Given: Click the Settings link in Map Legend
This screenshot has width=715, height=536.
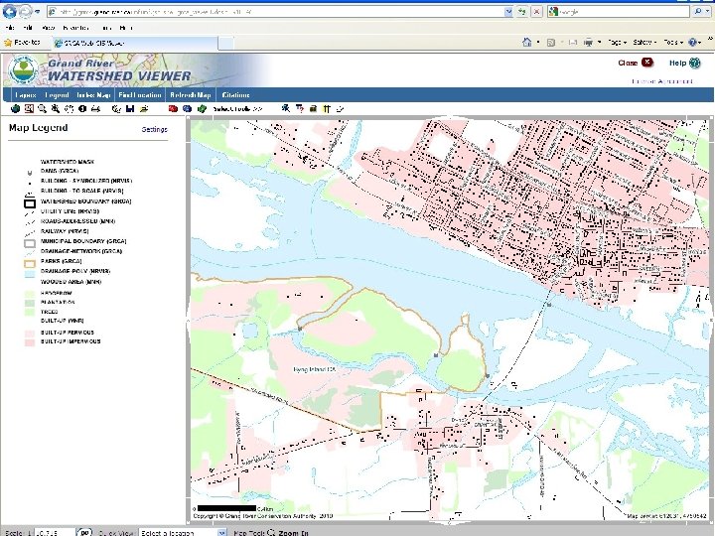Looking at the screenshot, I should [x=155, y=129].
